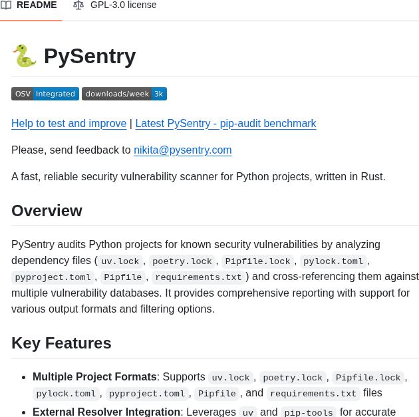
Task: Click the Overview section heading
Action: coord(47,211)
